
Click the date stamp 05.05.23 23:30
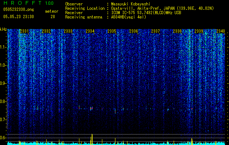point(19,17)
